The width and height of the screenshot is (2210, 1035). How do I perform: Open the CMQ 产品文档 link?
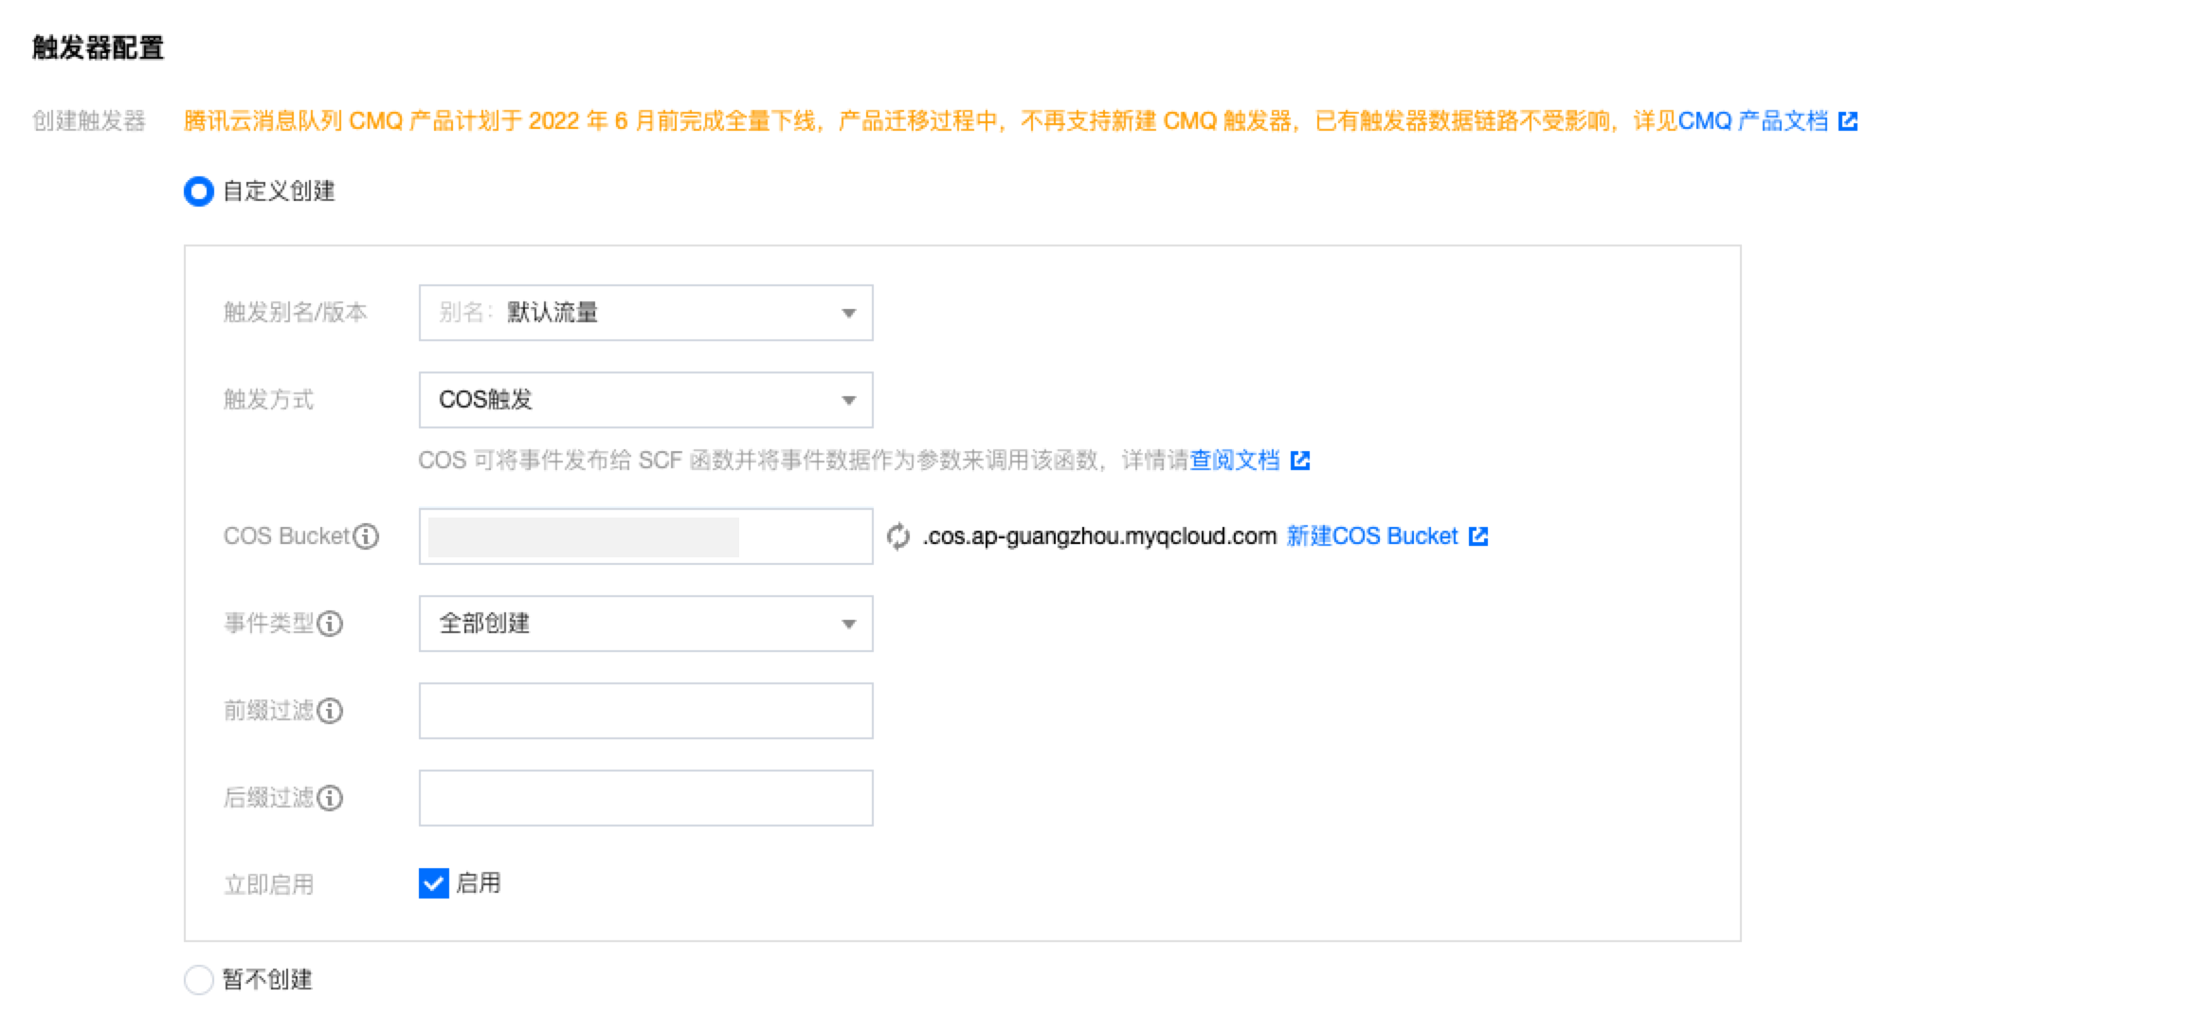tap(1752, 121)
